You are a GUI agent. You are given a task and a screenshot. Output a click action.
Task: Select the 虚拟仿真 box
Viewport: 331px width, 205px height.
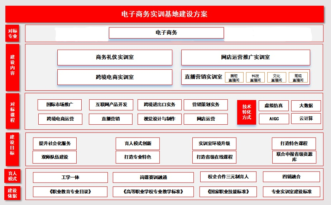pos(273,106)
